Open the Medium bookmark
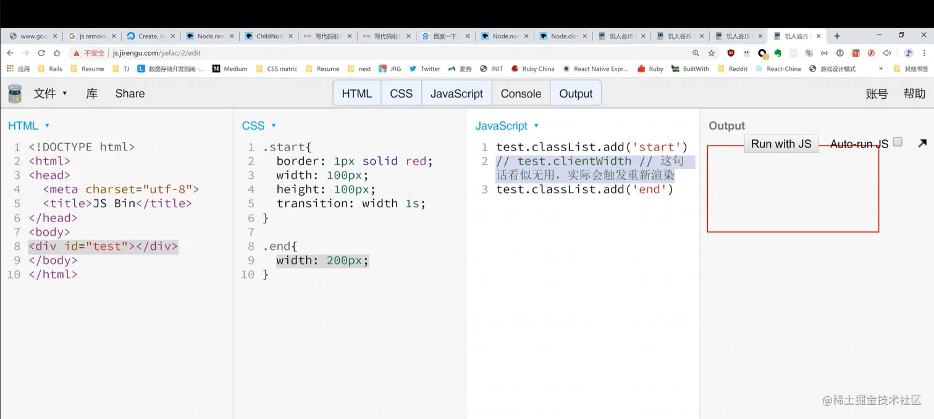 (230, 69)
